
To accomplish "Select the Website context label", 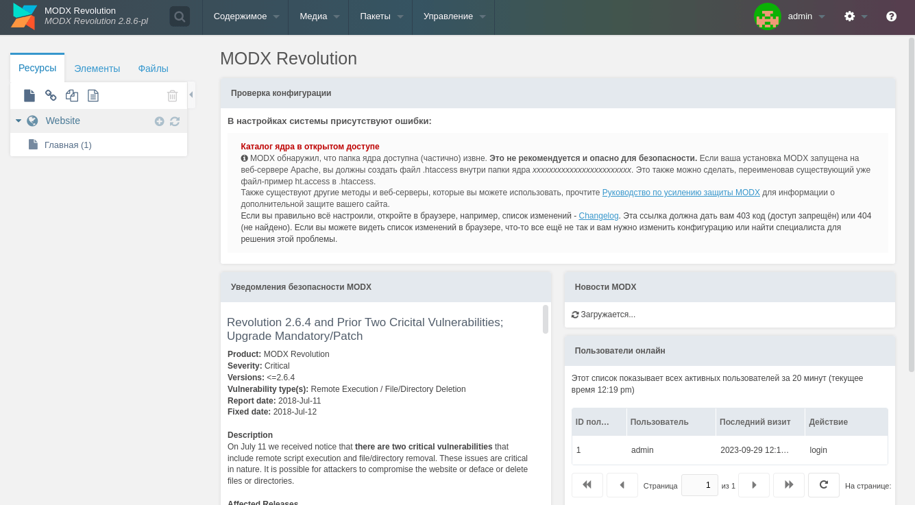I will 63,121.
